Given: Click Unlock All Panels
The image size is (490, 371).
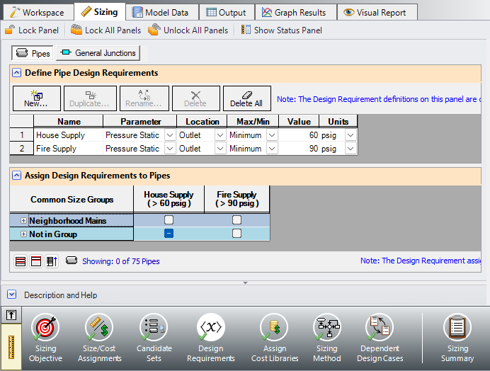Looking at the screenshot, I should (188, 30).
